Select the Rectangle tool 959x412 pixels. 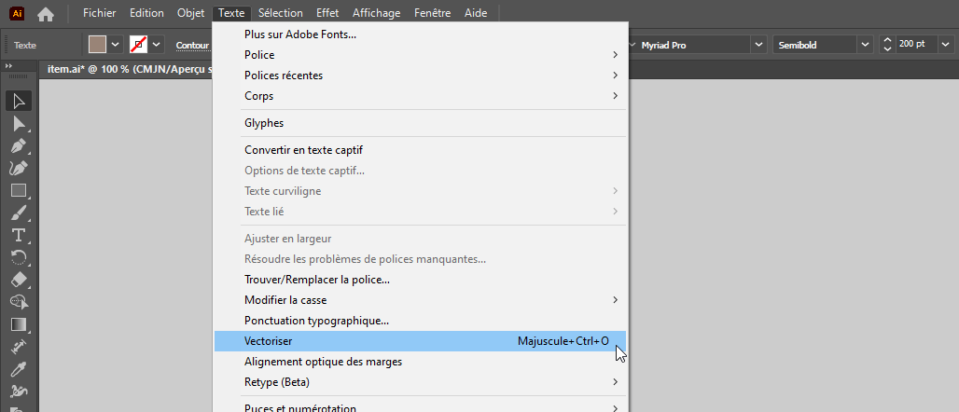click(19, 191)
